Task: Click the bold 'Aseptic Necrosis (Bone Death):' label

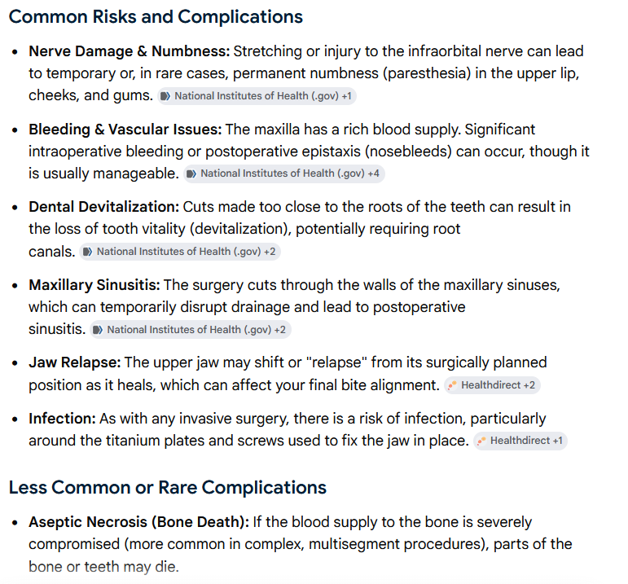Action: pos(139,522)
